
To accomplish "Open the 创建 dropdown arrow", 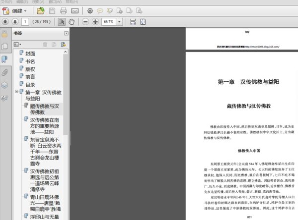I will point(25,11).
